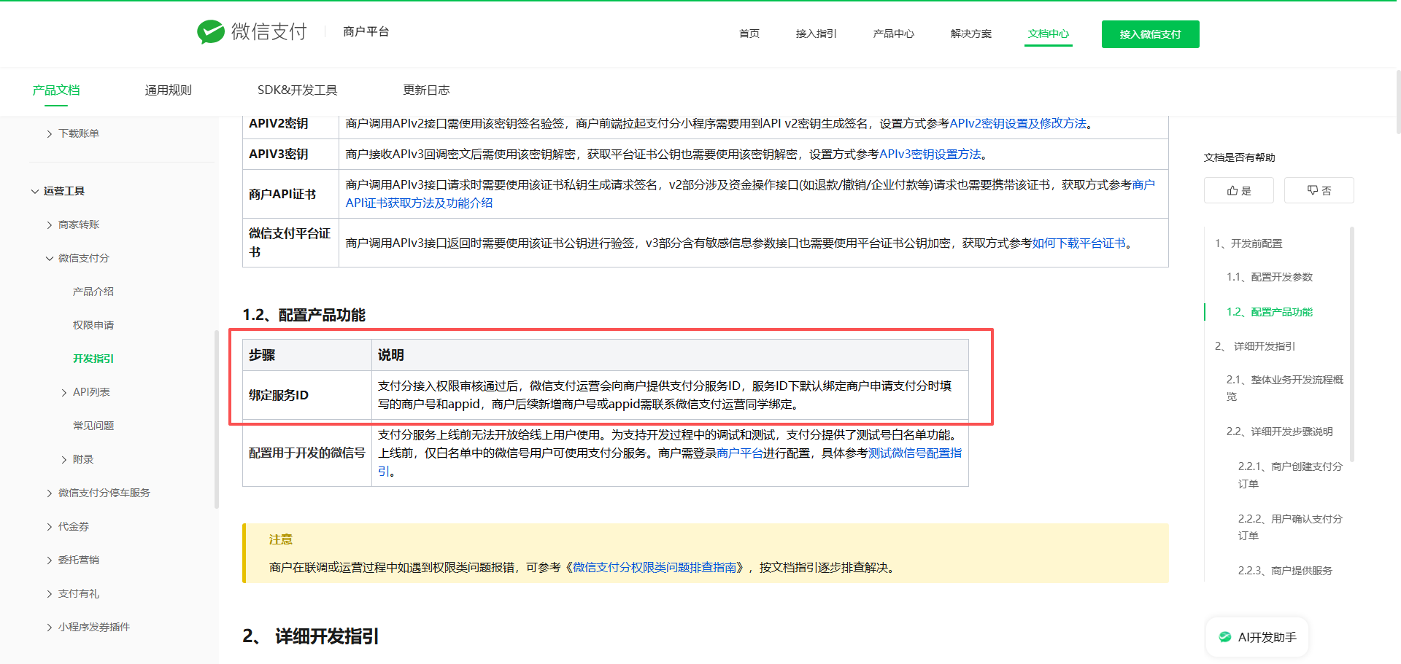Open the 商户平台 link in the table

pyautogui.click(x=740, y=453)
